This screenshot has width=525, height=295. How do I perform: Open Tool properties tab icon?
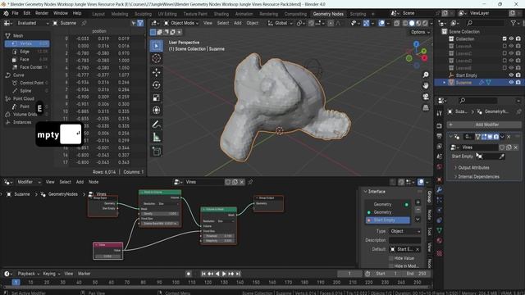click(440, 113)
